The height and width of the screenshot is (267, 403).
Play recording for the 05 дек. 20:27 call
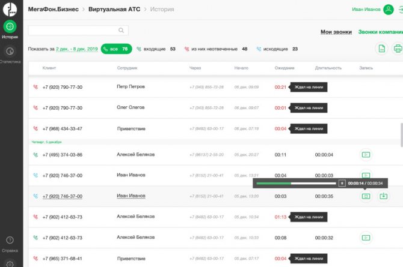(x=365, y=155)
